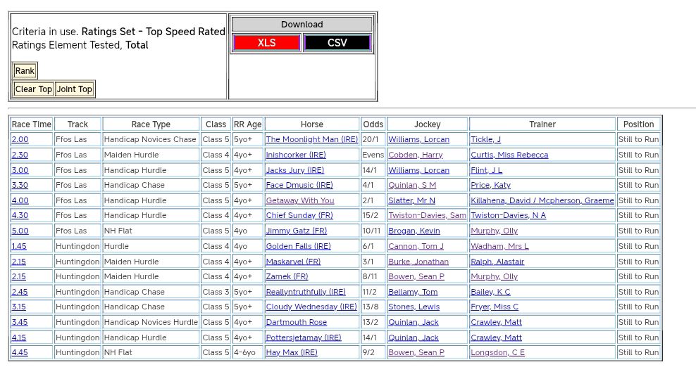Open horse Reallyntruthfully (IRE)
696x379 pixels.
pos(306,293)
